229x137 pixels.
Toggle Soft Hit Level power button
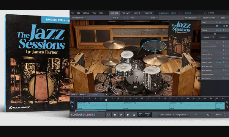tap(223, 62)
